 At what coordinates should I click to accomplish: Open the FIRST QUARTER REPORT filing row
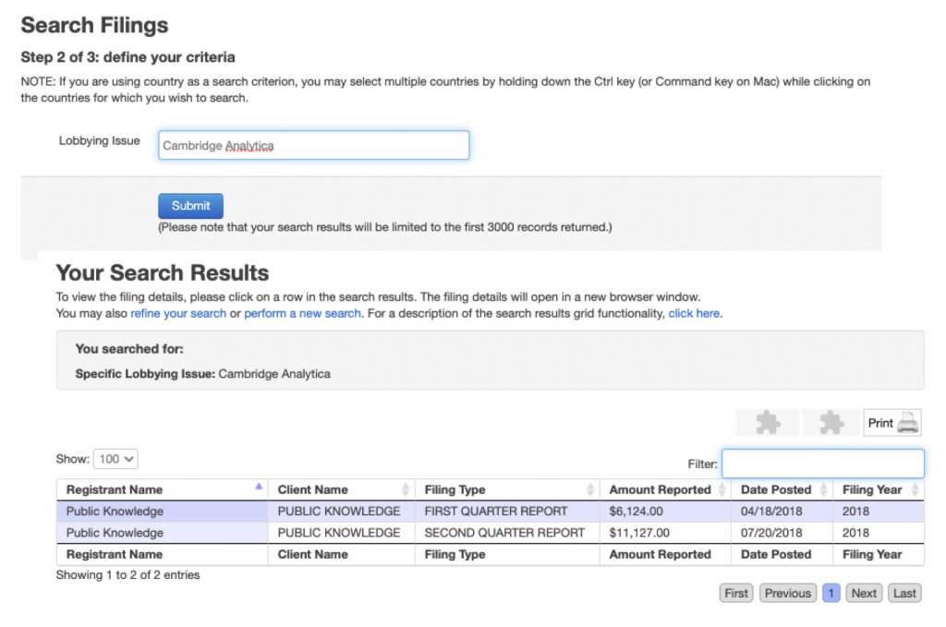tap(490, 512)
